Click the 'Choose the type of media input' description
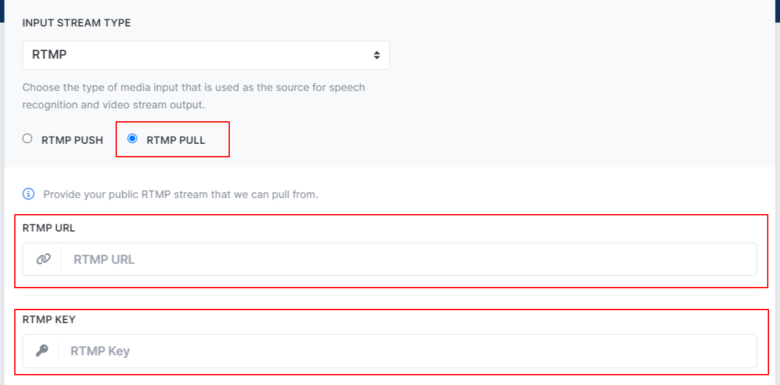780x385 pixels. tap(194, 87)
